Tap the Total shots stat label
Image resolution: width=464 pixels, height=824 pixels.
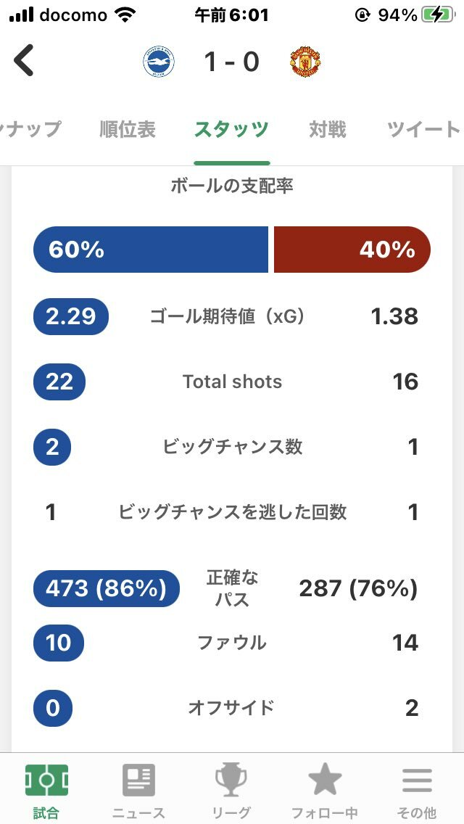(232, 382)
